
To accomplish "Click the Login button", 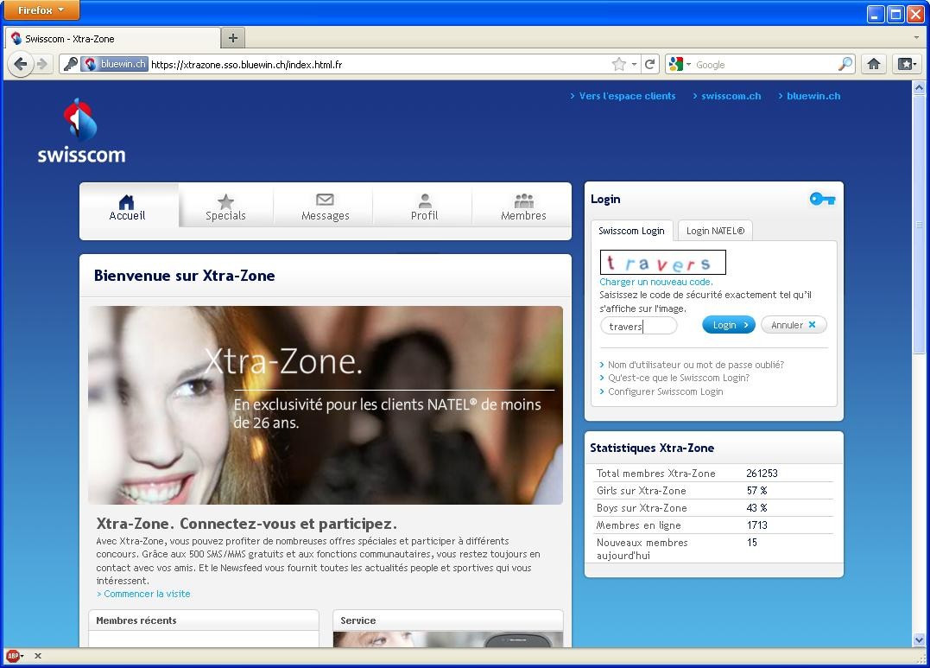I will point(728,325).
